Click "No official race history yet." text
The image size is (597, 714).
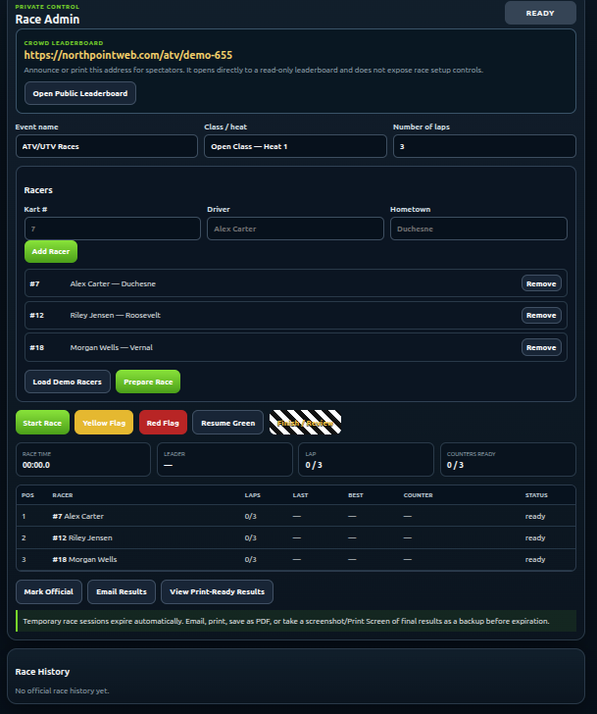pyautogui.click(x=62, y=690)
